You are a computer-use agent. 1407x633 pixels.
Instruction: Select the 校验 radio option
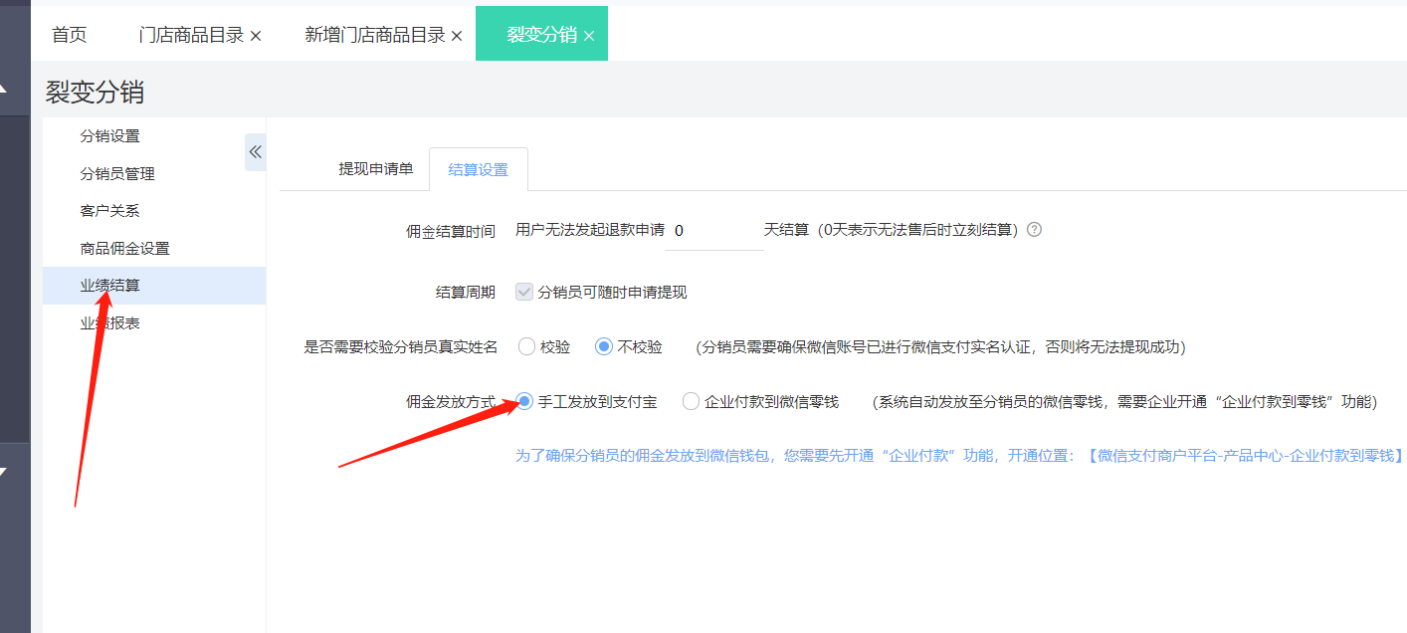click(526, 345)
